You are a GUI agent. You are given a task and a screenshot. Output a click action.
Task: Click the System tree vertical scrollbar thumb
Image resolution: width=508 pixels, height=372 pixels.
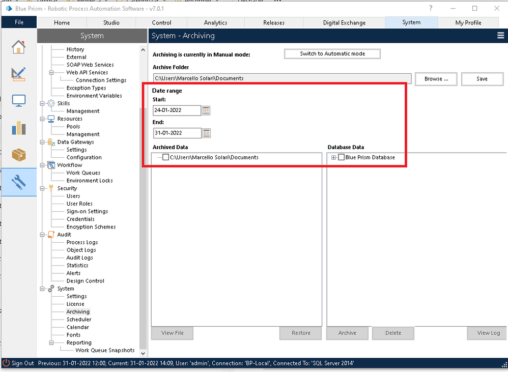tap(143, 228)
